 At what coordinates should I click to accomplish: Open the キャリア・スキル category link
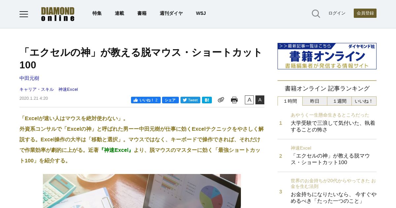(37, 89)
